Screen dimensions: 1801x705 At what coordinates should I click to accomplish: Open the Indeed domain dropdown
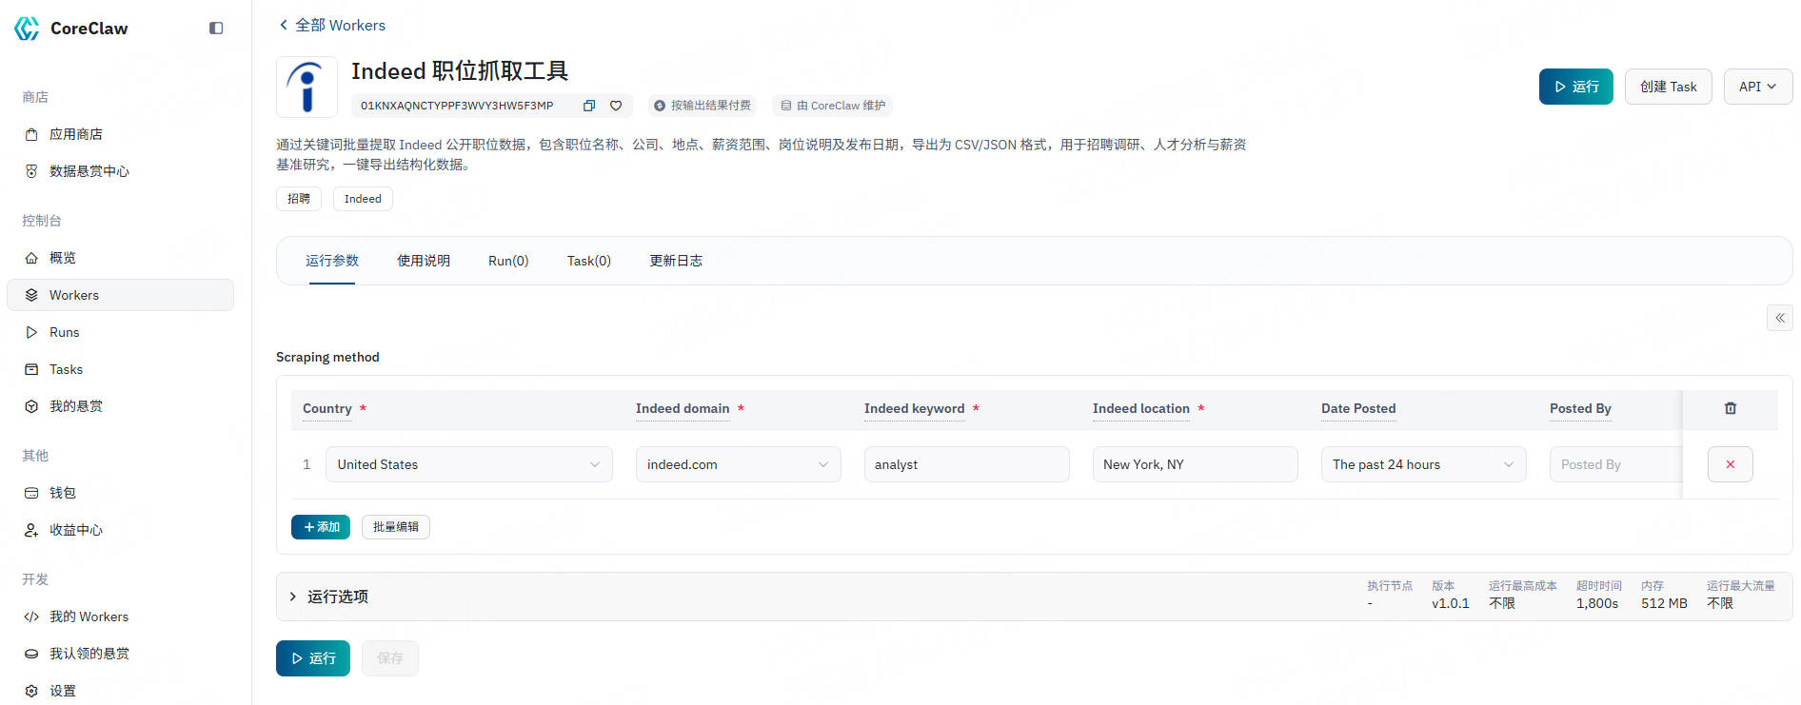[738, 464]
